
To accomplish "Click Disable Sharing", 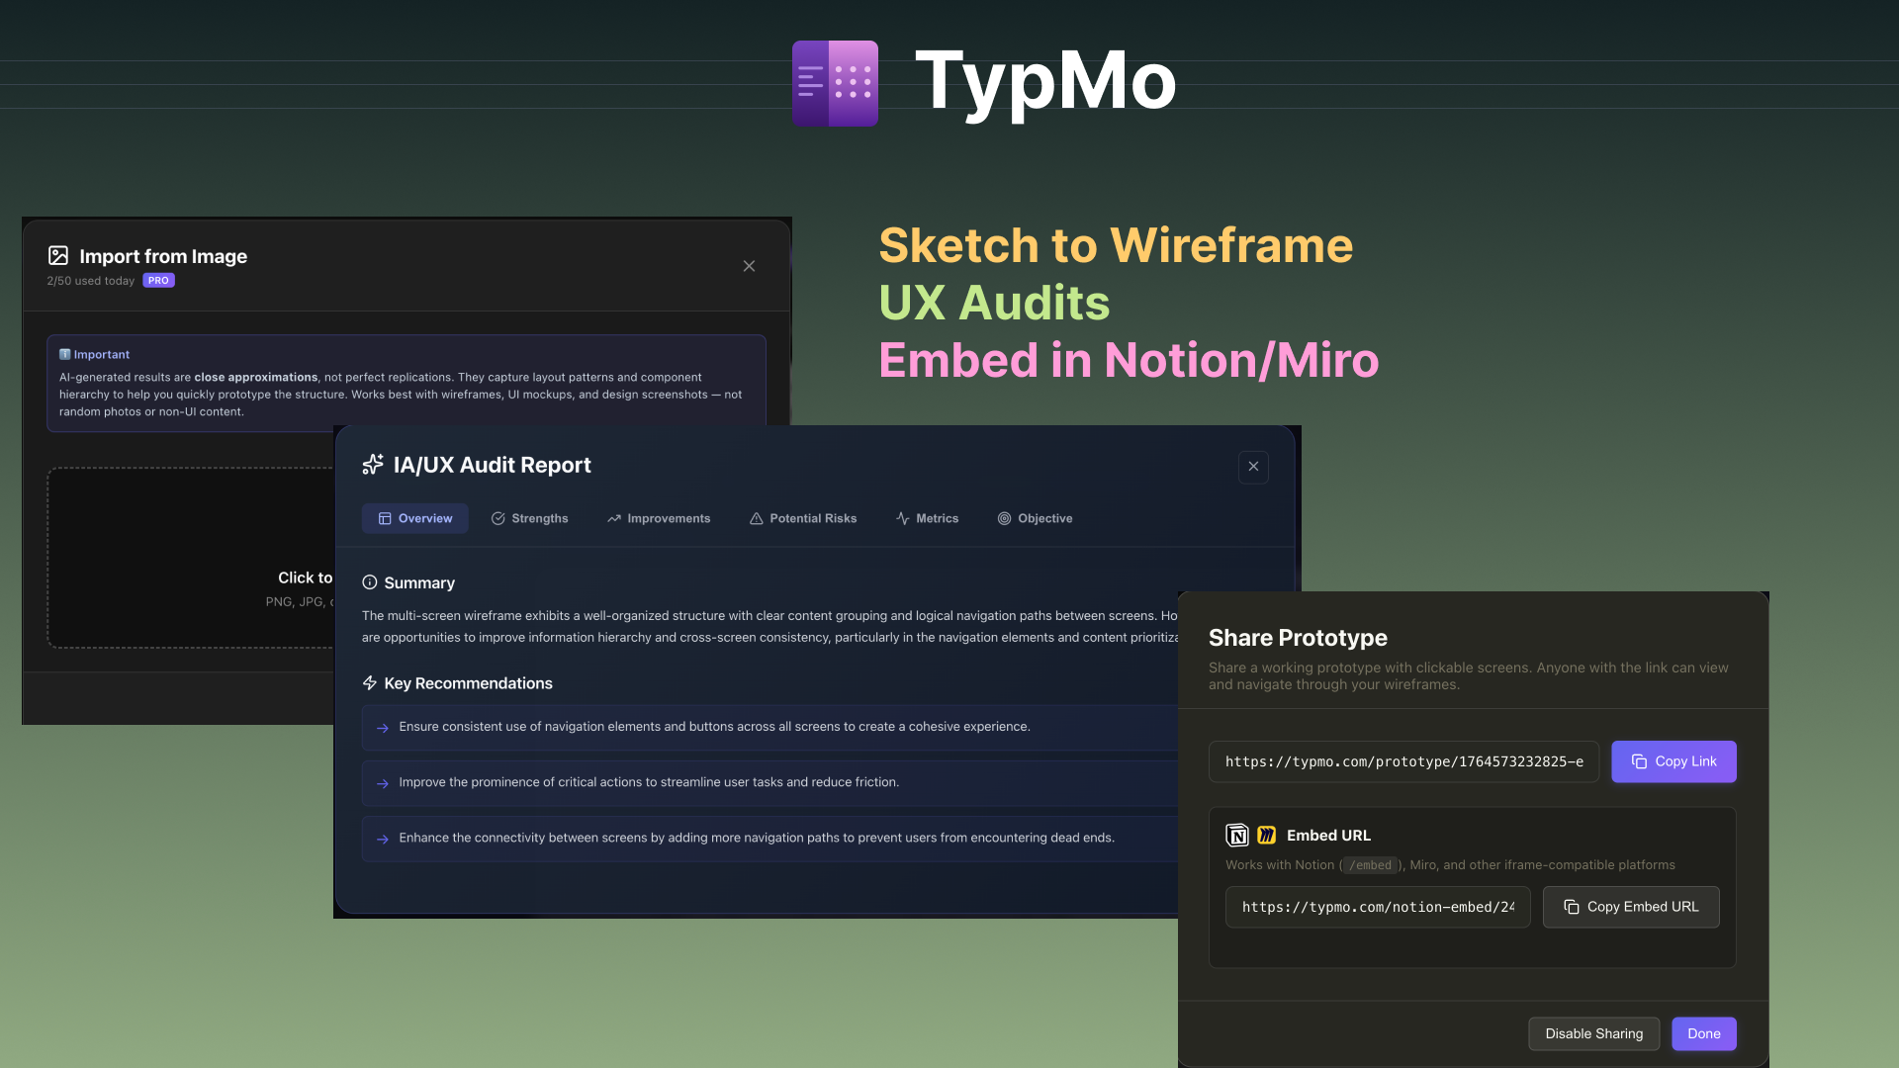I will (1593, 1033).
